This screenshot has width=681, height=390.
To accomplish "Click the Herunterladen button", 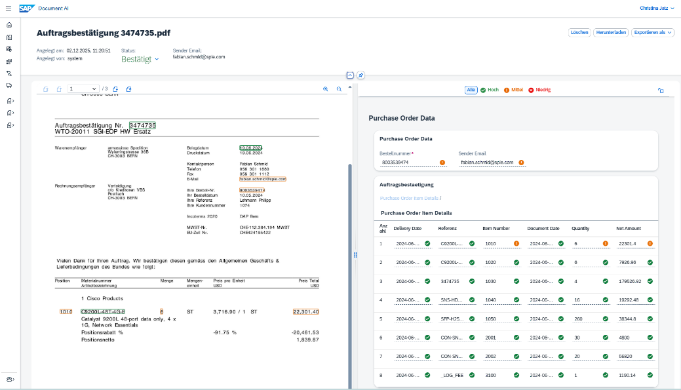I will click(x=611, y=32).
